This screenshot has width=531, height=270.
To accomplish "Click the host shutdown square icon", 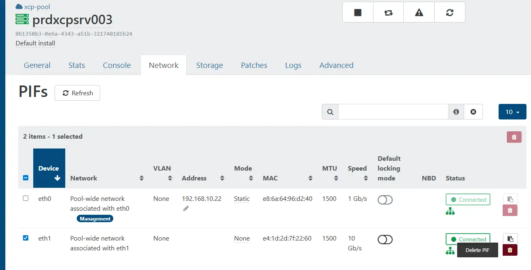I will (357, 12).
